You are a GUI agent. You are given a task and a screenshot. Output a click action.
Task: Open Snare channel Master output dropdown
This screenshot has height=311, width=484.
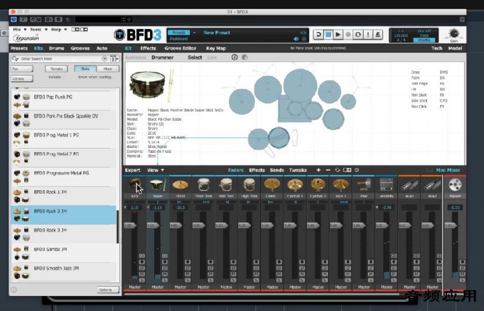(x=158, y=287)
